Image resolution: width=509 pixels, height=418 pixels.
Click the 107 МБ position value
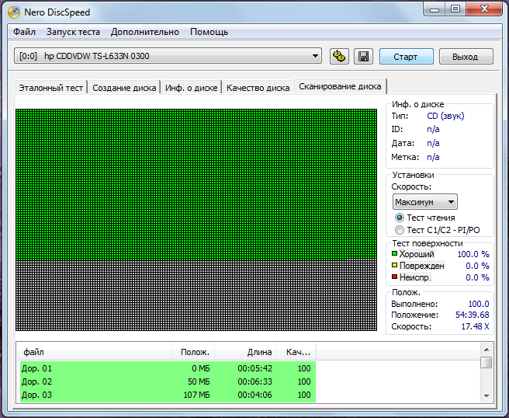[x=197, y=395]
